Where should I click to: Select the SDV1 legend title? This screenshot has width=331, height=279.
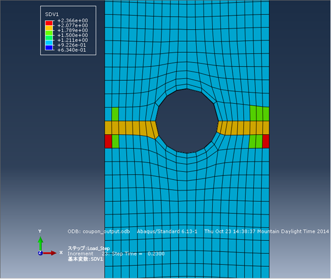click(52, 14)
